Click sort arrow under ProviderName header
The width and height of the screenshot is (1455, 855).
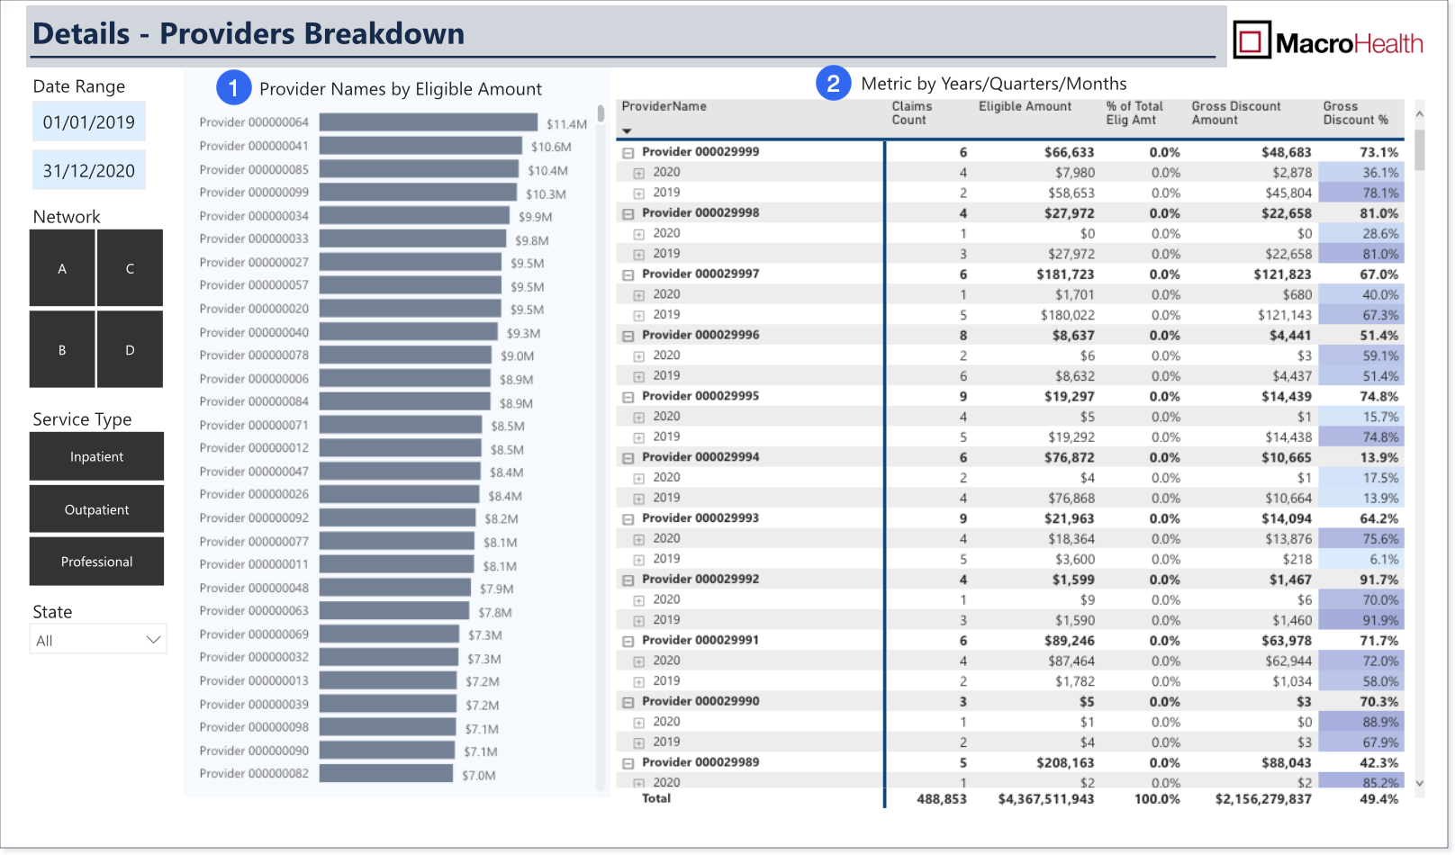point(627,131)
